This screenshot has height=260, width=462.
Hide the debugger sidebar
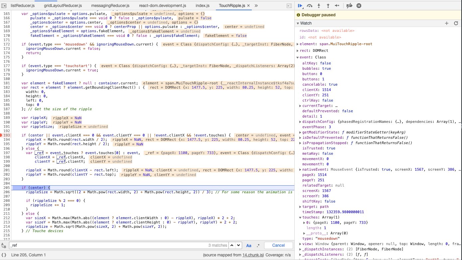click(289, 6)
